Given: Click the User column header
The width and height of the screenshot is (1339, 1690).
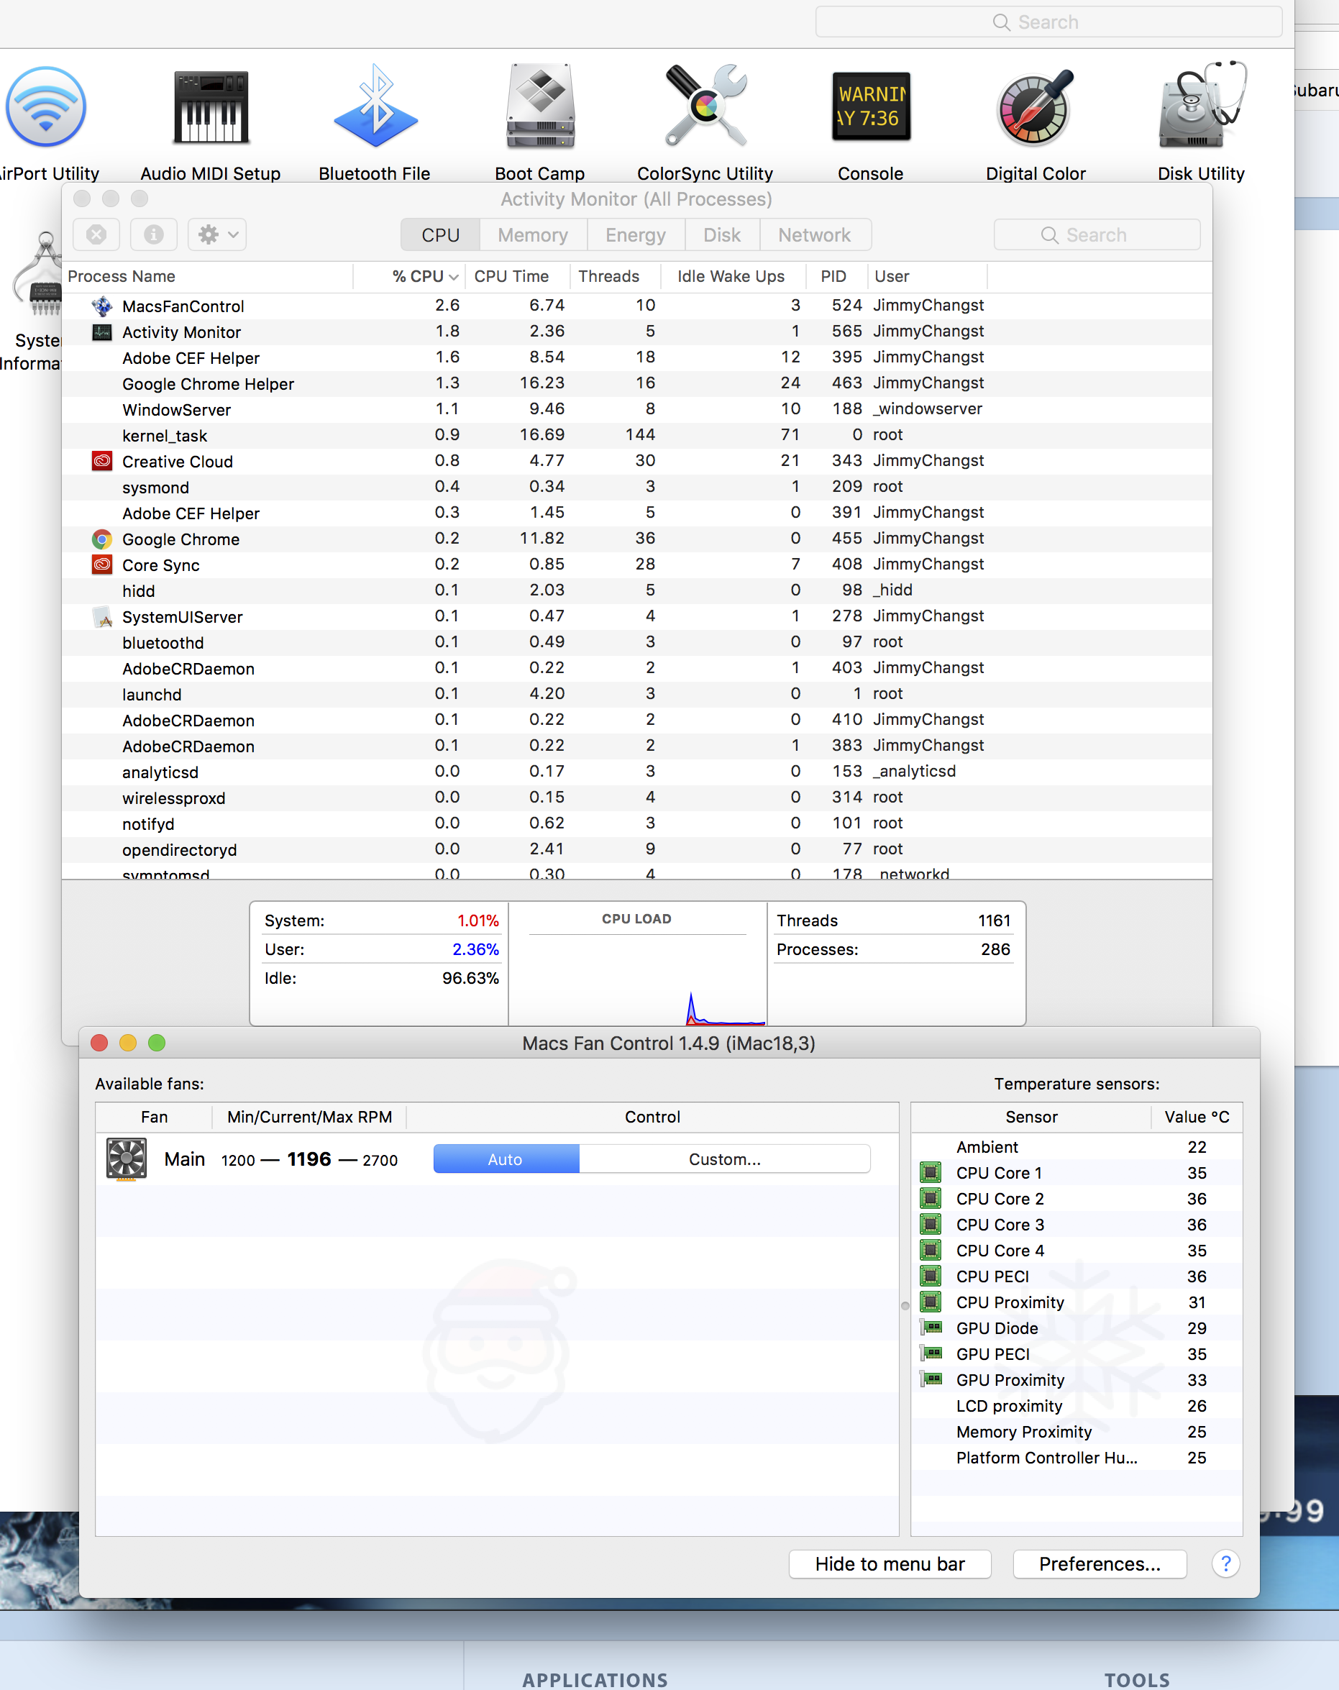Looking at the screenshot, I should tap(928, 276).
